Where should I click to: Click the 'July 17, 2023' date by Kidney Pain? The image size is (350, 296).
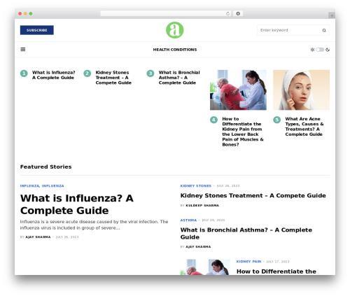(278, 262)
